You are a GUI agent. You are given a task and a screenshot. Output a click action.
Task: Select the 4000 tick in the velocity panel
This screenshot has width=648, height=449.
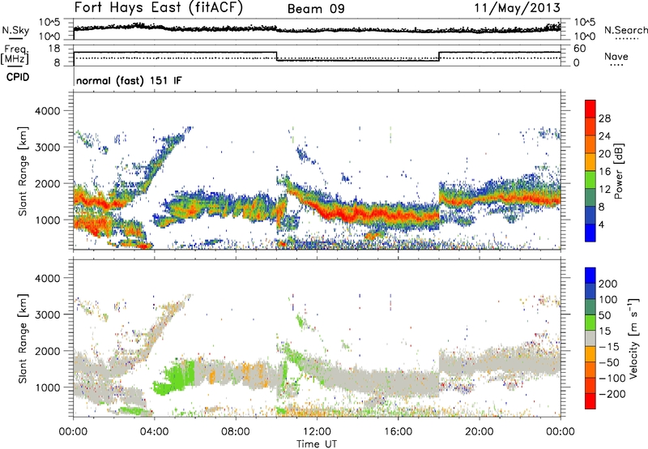tap(47, 278)
